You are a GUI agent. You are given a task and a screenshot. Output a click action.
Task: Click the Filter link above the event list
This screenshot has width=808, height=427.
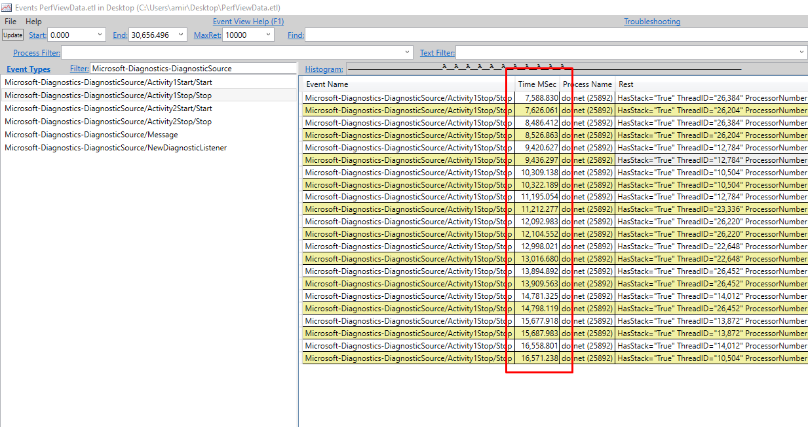tap(79, 68)
